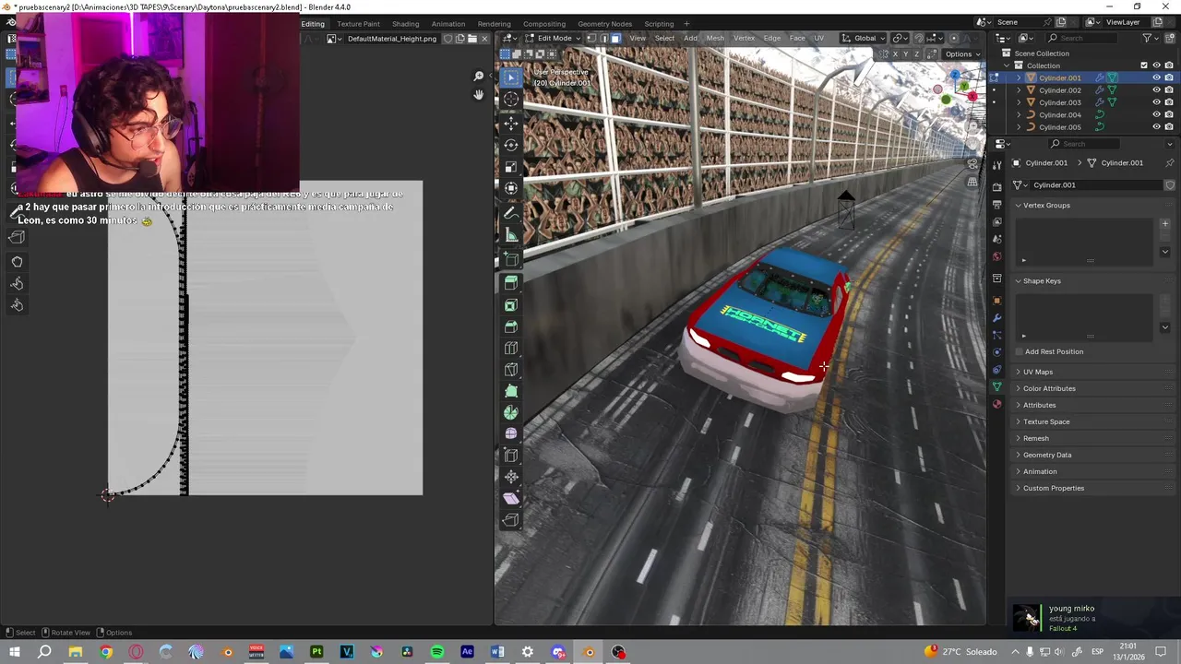Choose the Move tool in viewport
The width and height of the screenshot is (1181, 664).
point(511,123)
